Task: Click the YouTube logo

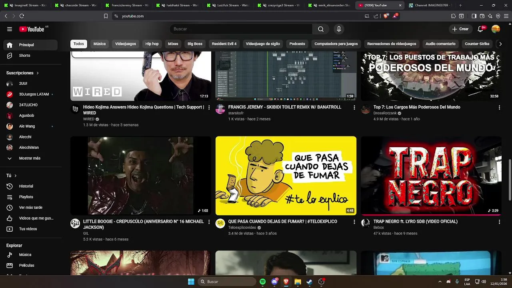Action: (32, 29)
